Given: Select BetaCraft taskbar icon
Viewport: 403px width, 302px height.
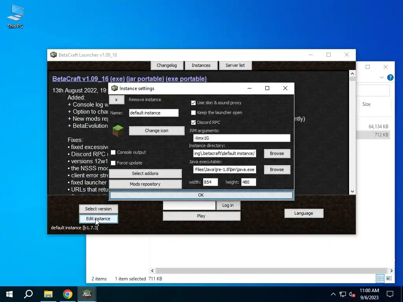Looking at the screenshot, I should [x=87, y=294].
